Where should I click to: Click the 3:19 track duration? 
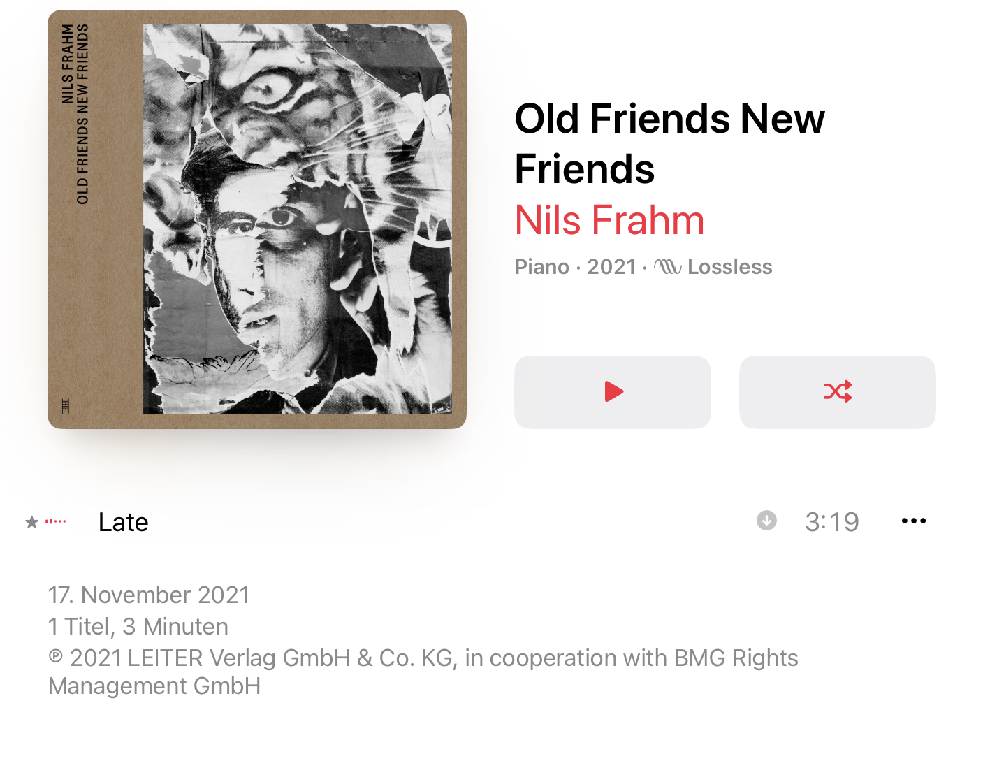pos(832,522)
